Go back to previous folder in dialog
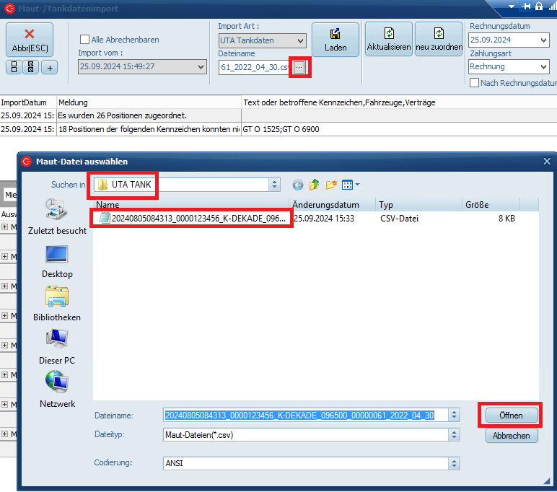The image size is (557, 492). click(298, 185)
